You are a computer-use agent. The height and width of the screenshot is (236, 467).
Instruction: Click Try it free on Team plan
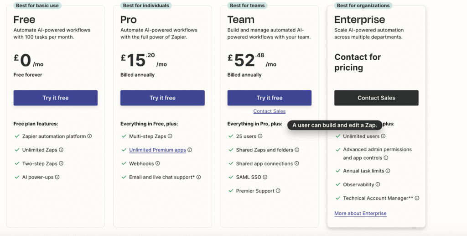point(270,98)
